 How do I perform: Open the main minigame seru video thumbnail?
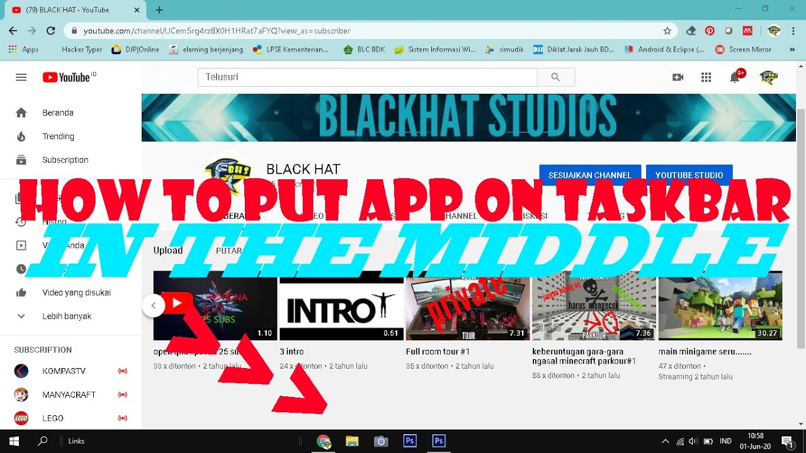click(x=720, y=306)
